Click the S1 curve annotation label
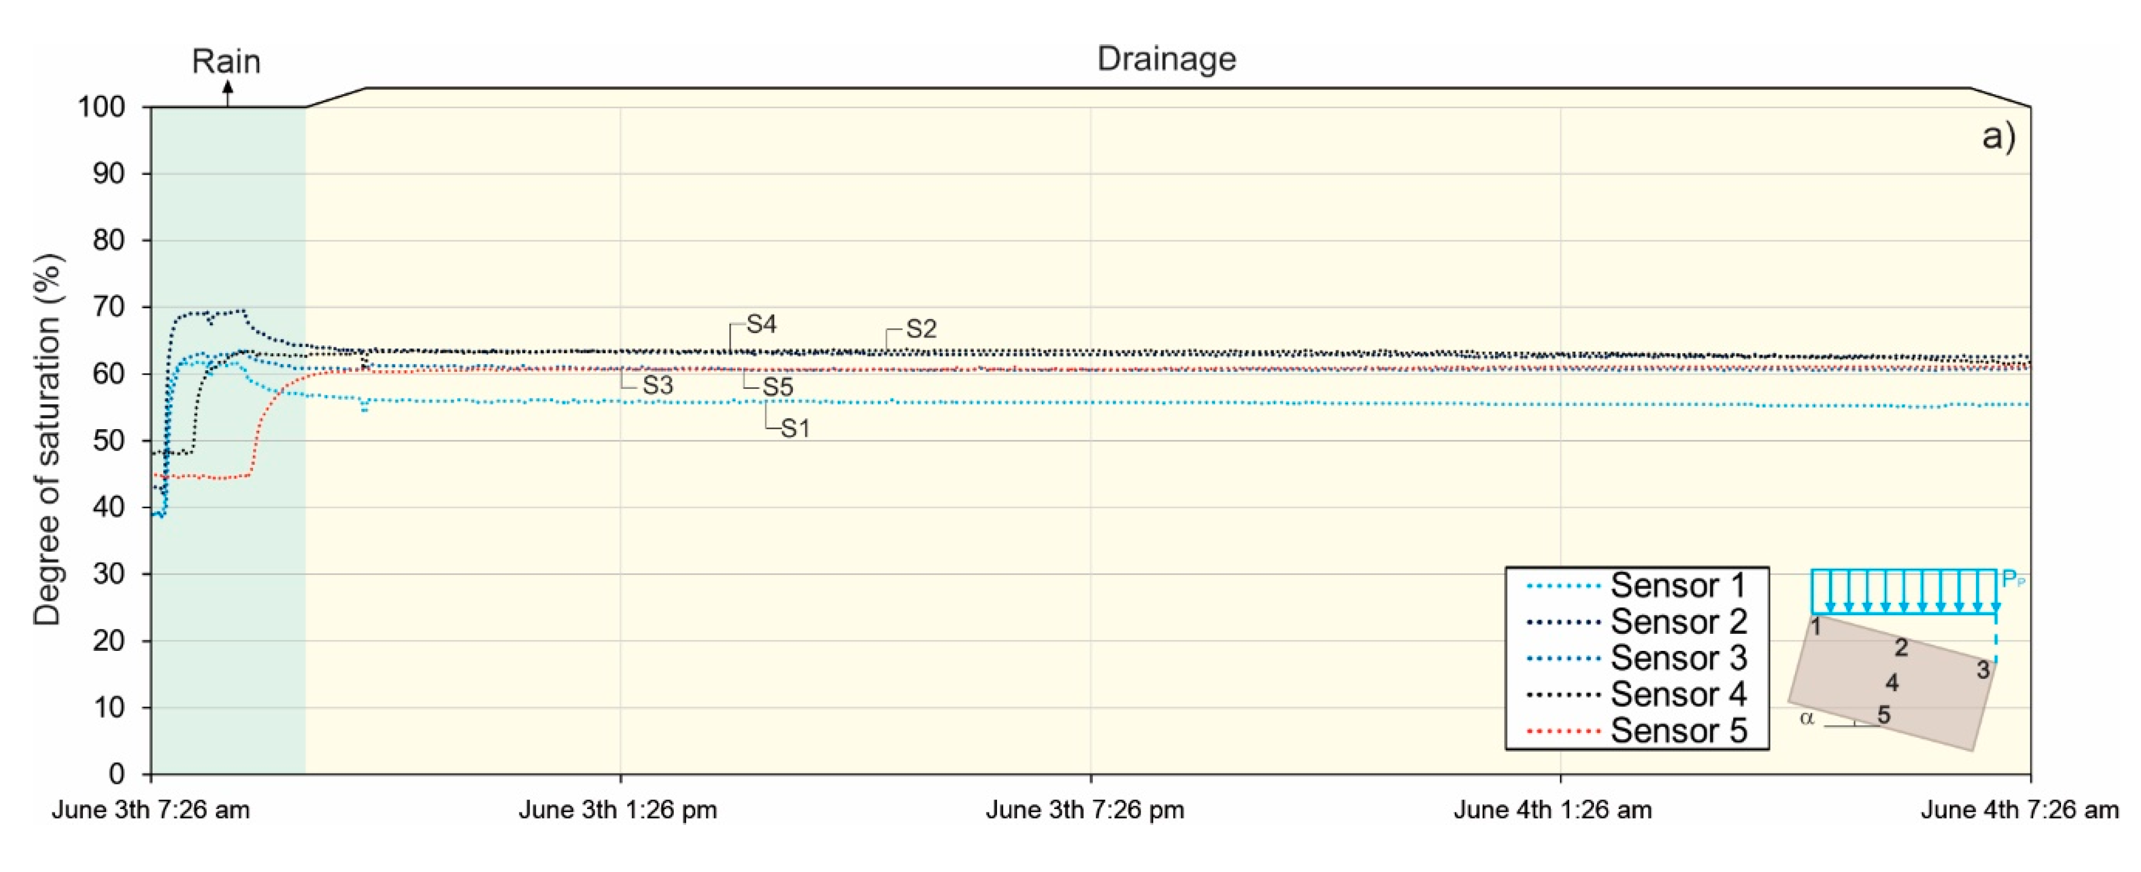 795,429
